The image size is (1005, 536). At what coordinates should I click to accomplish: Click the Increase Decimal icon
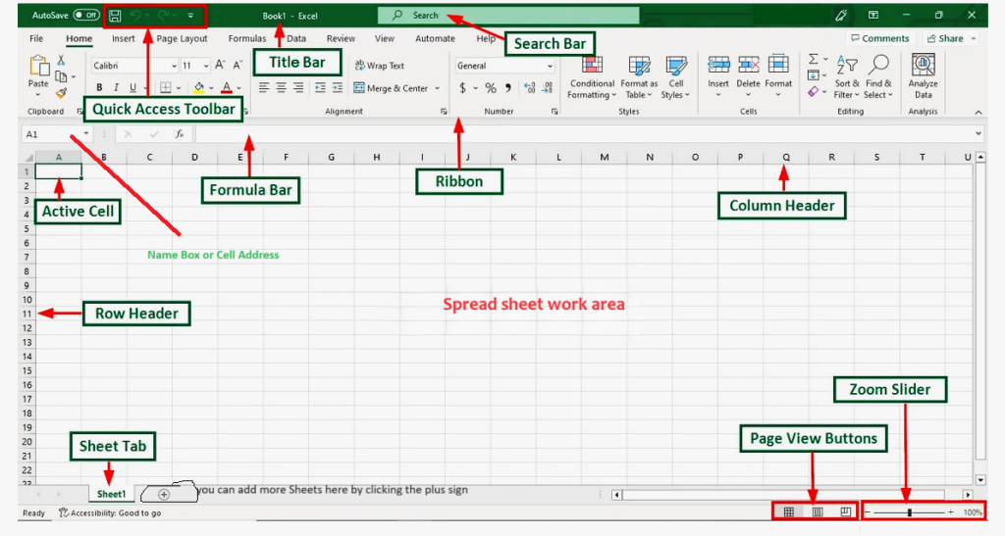pos(529,87)
